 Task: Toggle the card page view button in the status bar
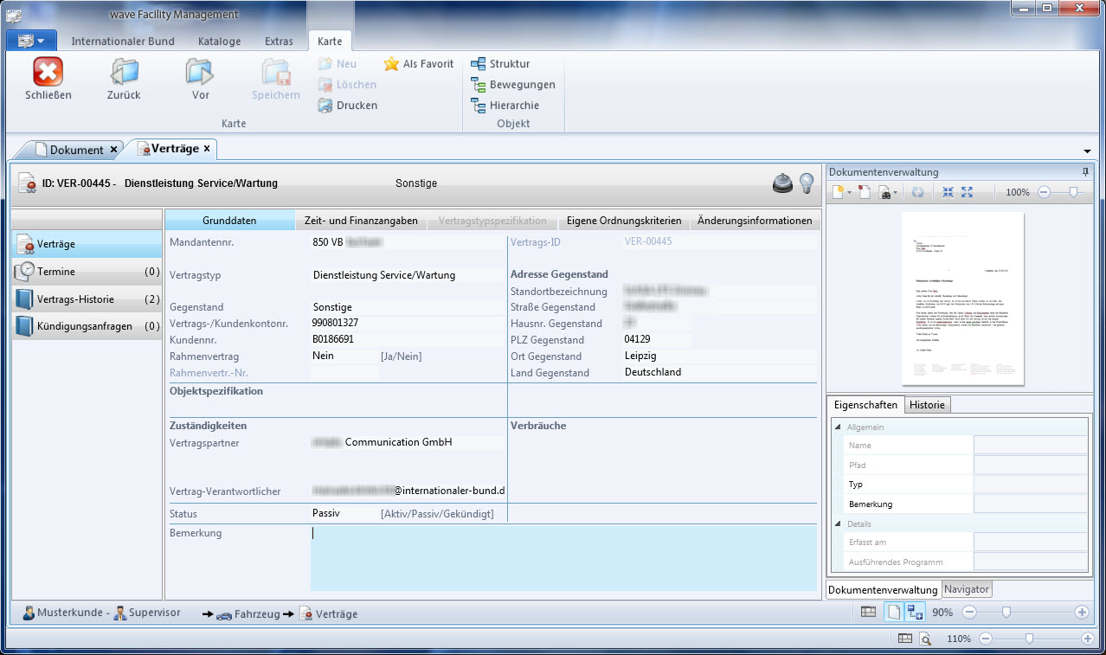(x=892, y=613)
